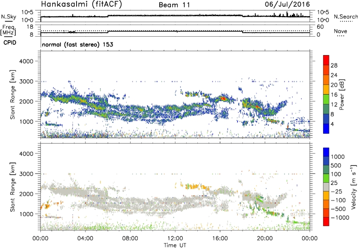Click the "28" label on the power colorbar

[334, 65]
